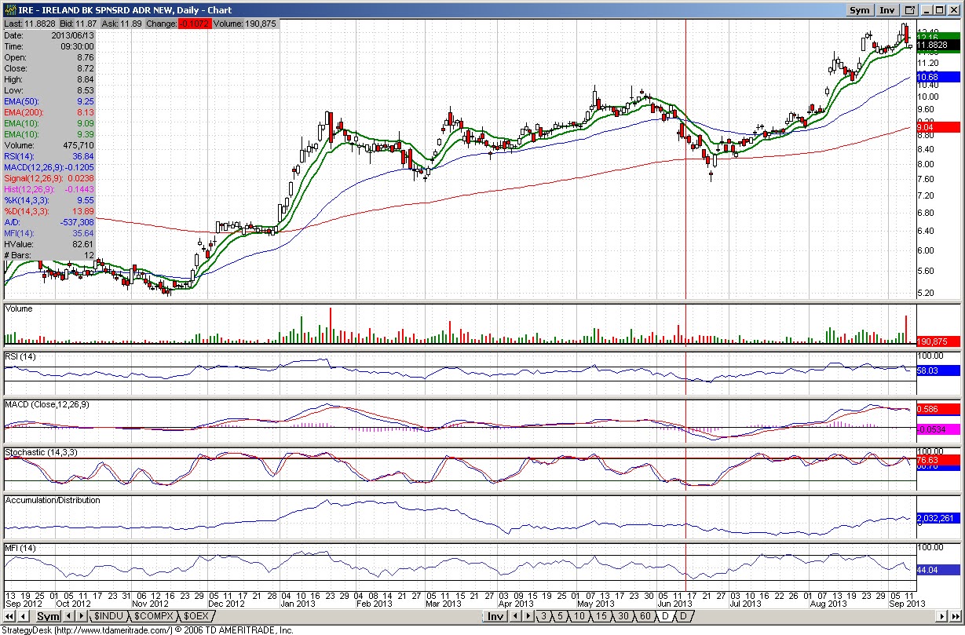The height and width of the screenshot is (635, 965).
Task: Switch to the $COMPX symbol tab
Action: click(x=154, y=617)
